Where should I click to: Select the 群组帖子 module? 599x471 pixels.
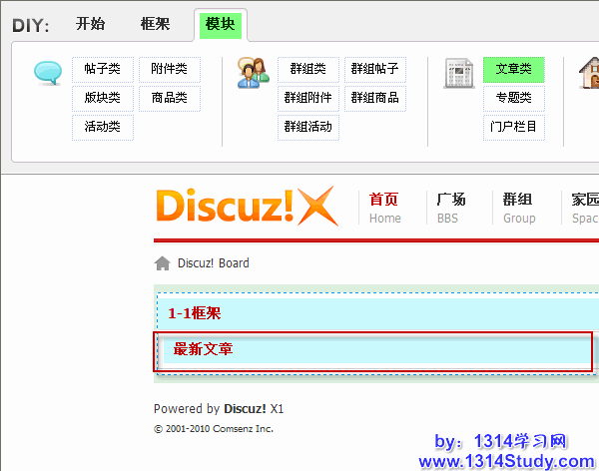coord(374,69)
